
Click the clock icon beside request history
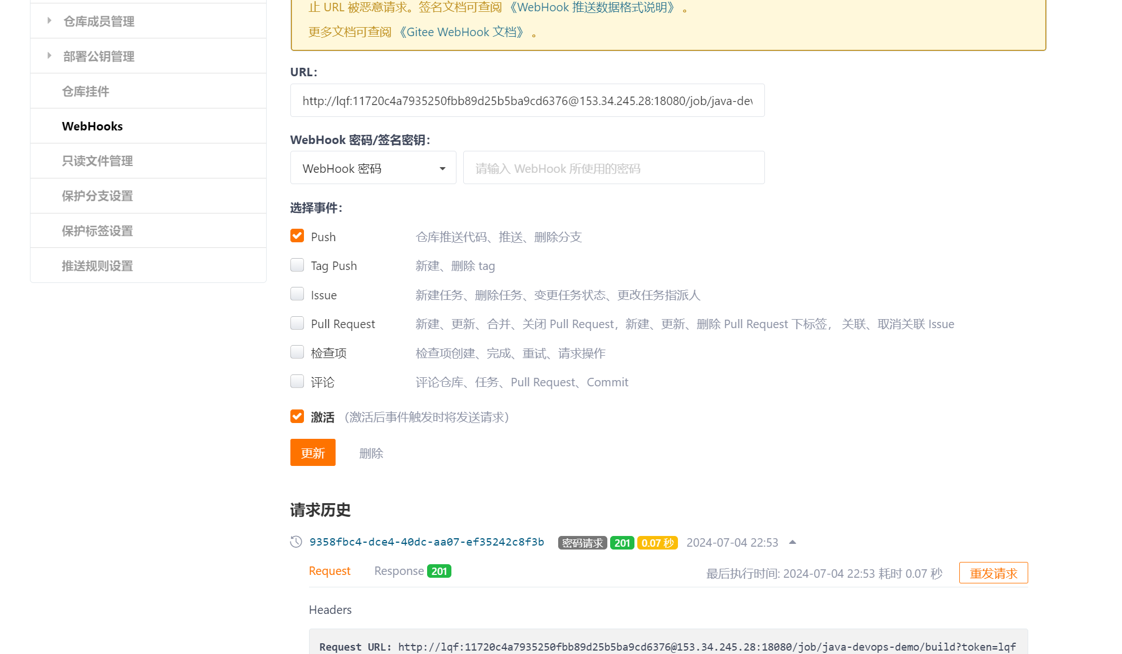295,542
